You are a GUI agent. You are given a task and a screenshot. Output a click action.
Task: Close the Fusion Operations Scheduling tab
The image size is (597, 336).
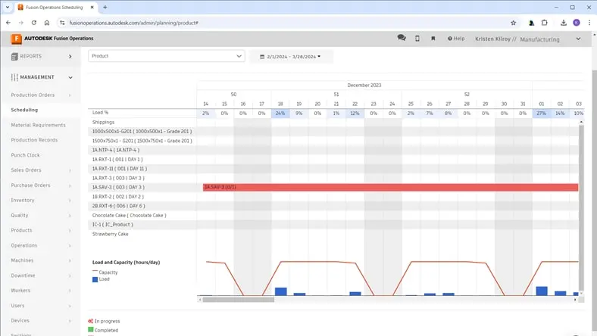(92, 8)
